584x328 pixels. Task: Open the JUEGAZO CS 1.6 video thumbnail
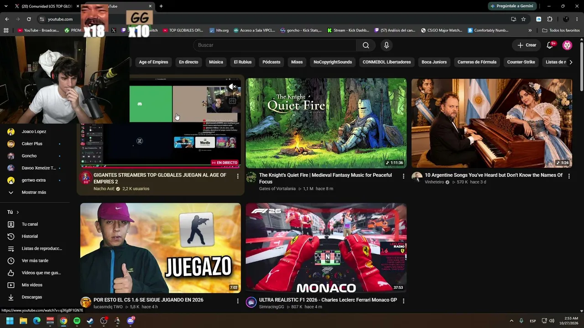161,248
